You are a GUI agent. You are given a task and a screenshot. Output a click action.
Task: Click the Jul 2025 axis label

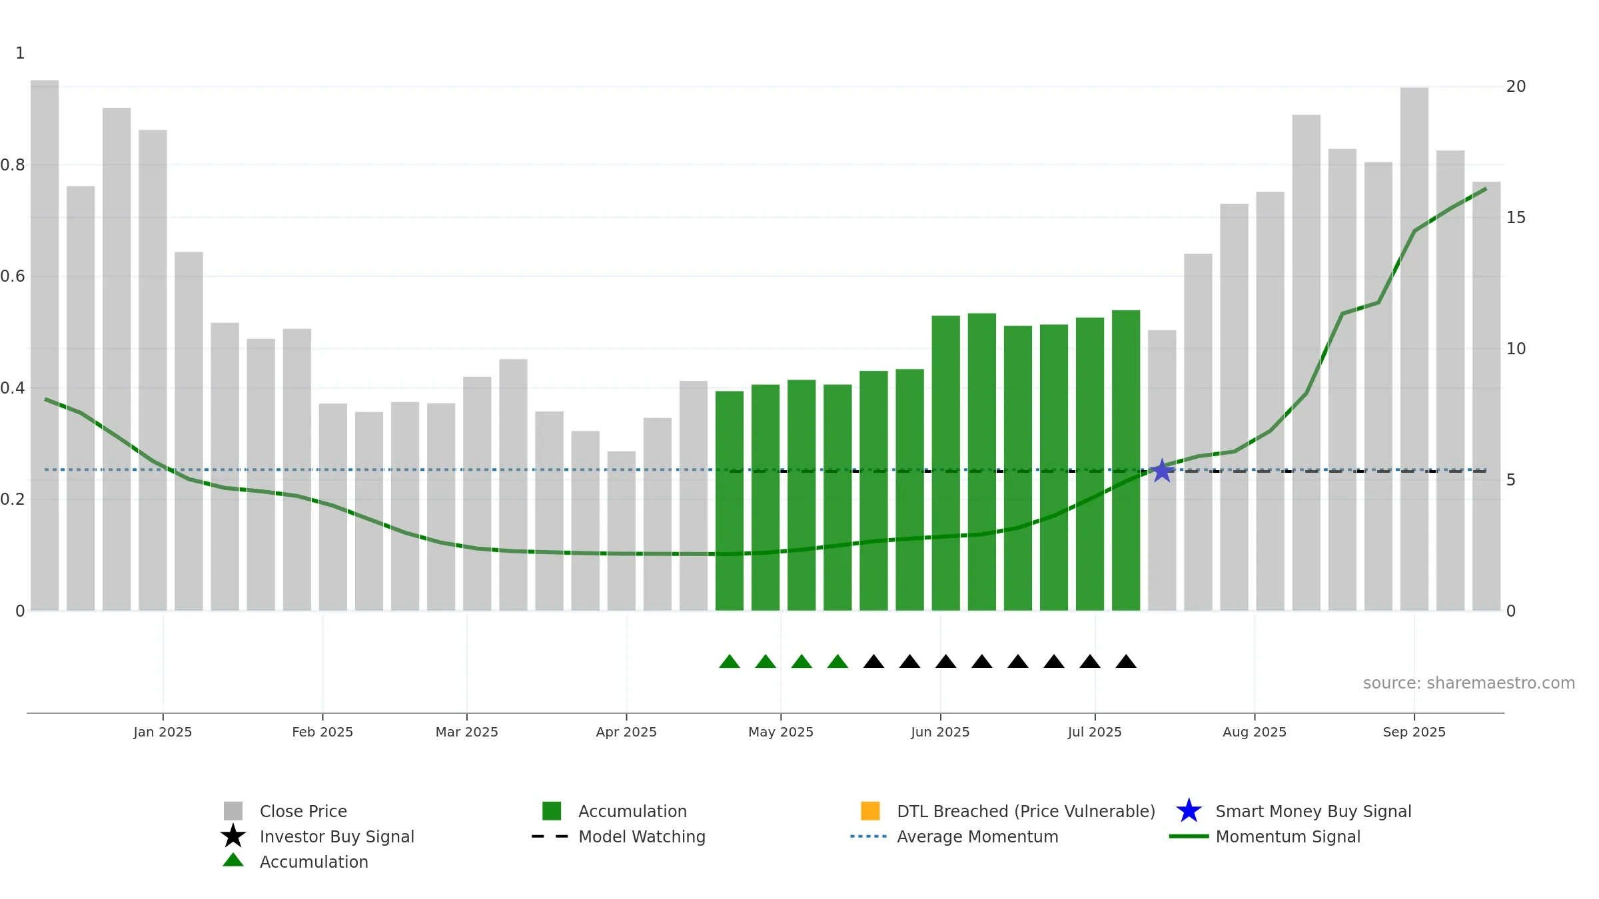click(x=1095, y=733)
